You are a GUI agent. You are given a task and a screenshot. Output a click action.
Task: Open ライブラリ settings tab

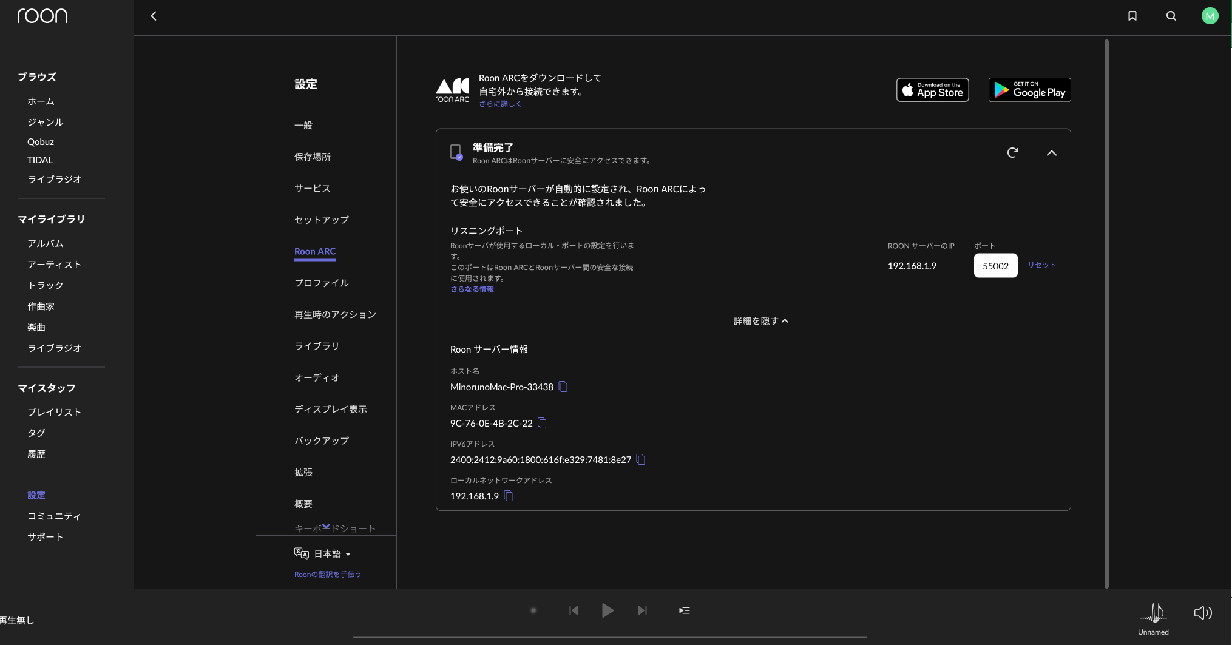[x=317, y=346]
